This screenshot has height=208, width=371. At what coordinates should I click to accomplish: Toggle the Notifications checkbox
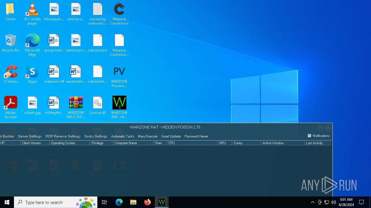coord(309,136)
